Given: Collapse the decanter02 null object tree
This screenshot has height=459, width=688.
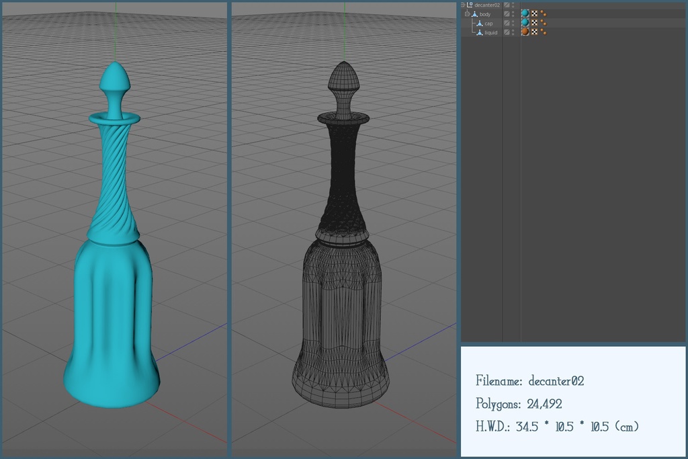Looking at the screenshot, I should tap(462, 5).
